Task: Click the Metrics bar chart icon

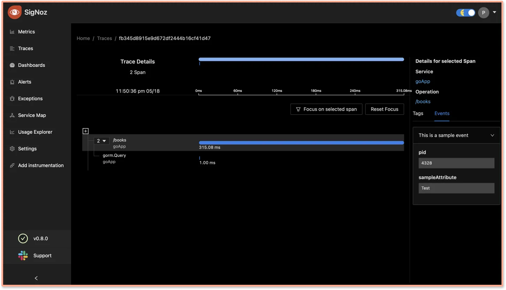Action: click(x=12, y=32)
